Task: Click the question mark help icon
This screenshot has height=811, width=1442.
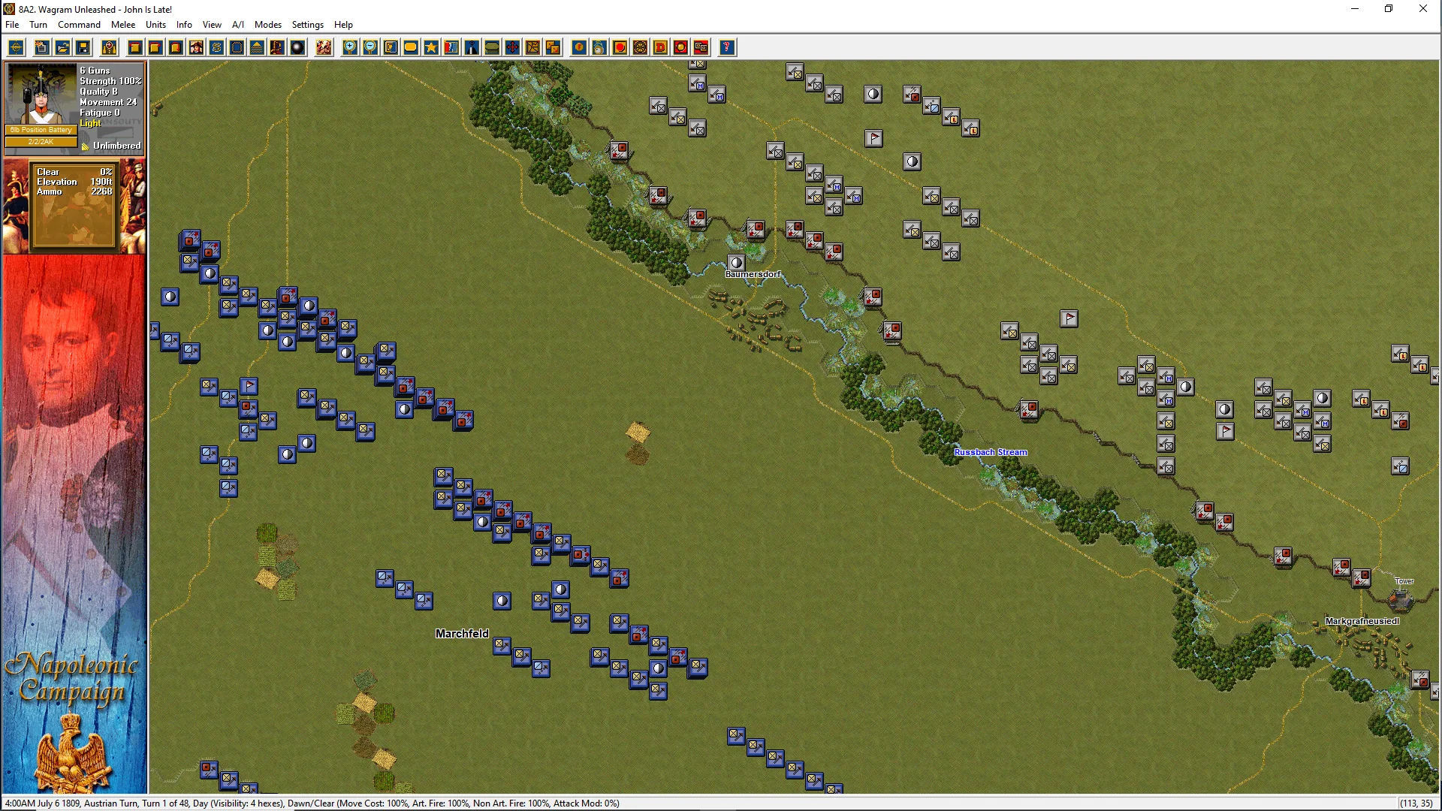Action: click(x=726, y=47)
